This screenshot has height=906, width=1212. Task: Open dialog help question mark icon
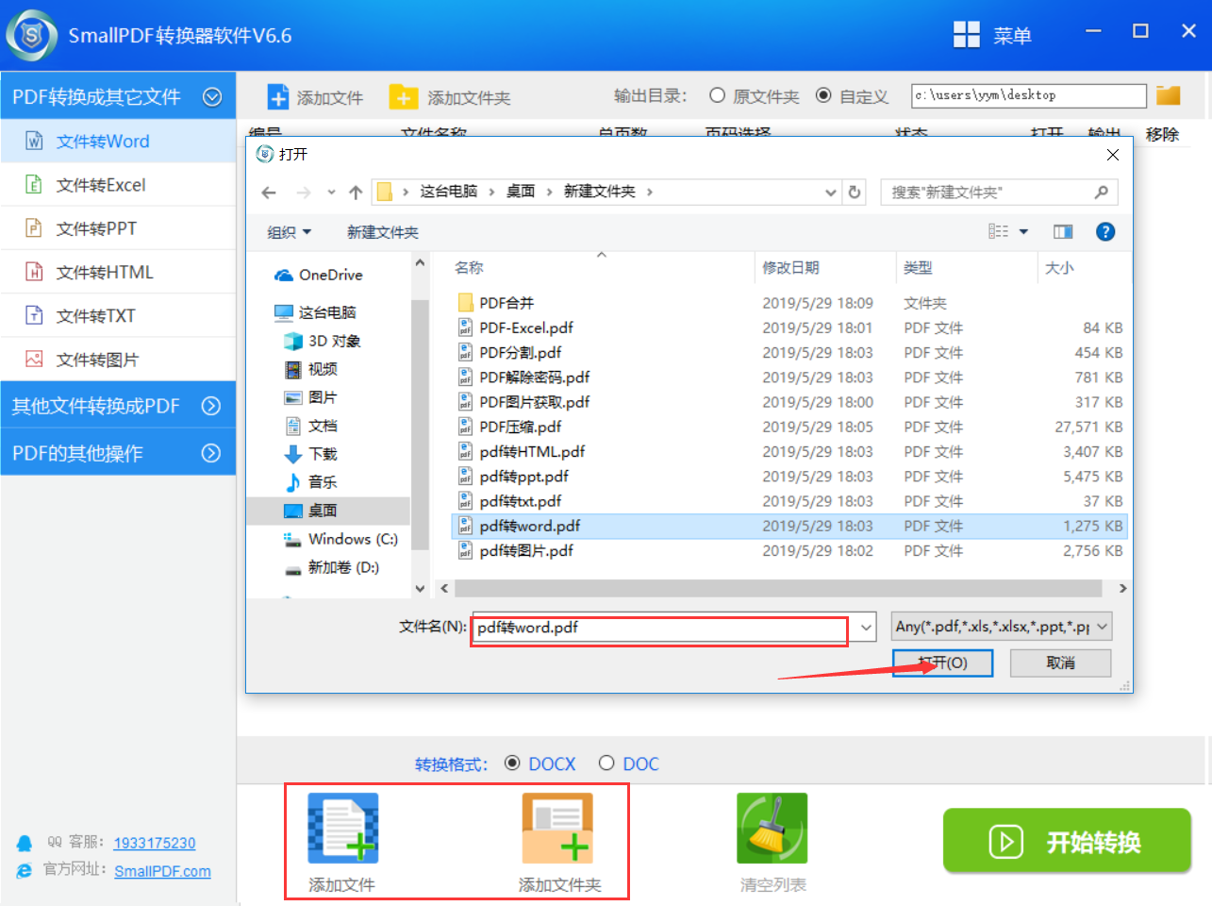1105,231
